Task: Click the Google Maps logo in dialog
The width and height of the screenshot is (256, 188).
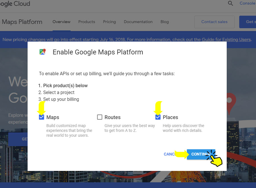Action: pyautogui.click(x=43, y=52)
